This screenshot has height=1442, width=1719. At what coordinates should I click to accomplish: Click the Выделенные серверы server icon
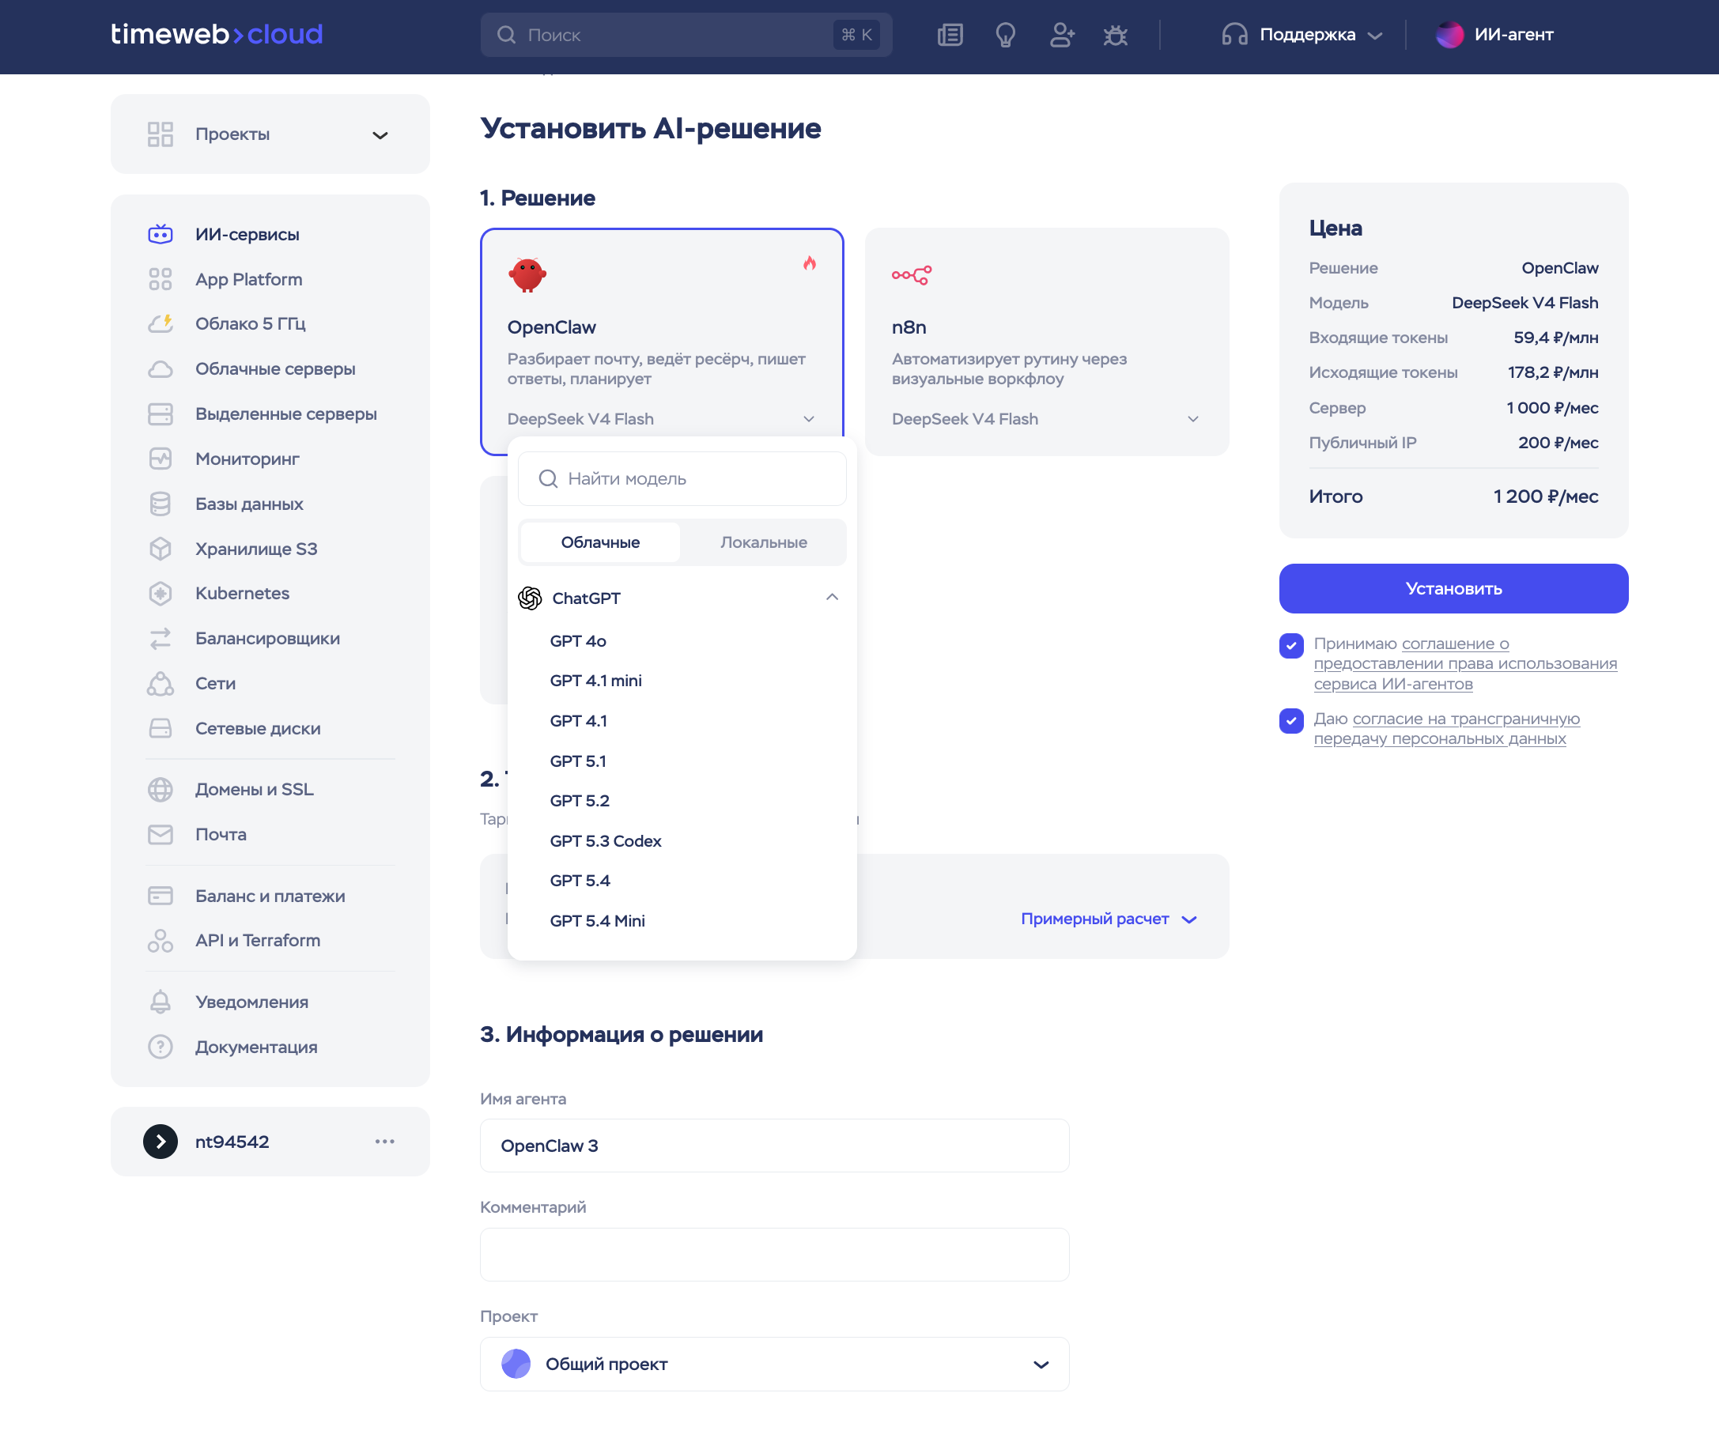[x=161, y=414]
